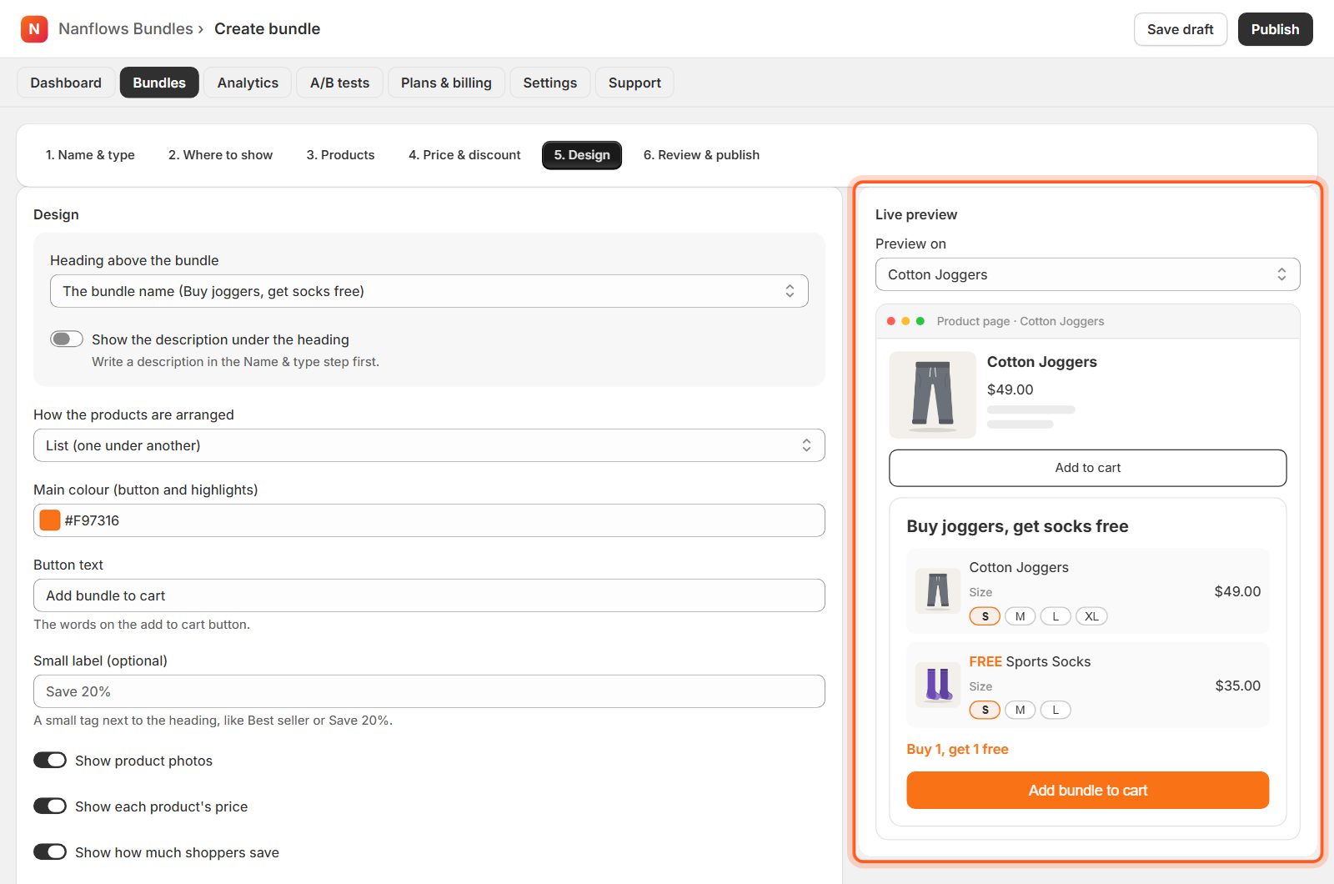The image size is (1334, 884).
Task: Open the Preview on product dropdown
Action: [x=1088, y=274]
